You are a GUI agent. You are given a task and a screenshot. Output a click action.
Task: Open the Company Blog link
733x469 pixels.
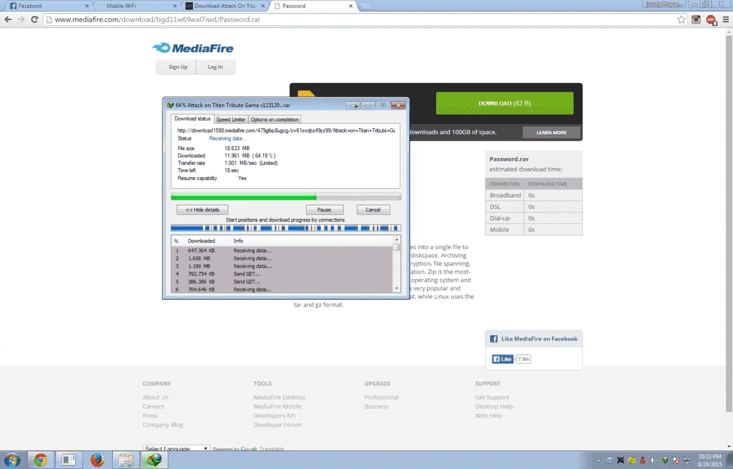pos(162,424)
